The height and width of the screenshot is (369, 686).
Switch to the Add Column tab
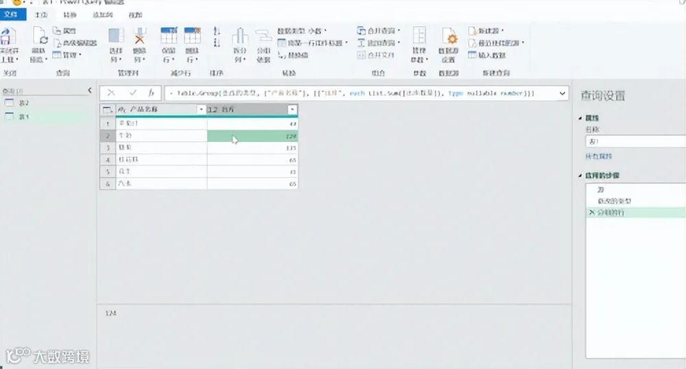click(103, 15)
